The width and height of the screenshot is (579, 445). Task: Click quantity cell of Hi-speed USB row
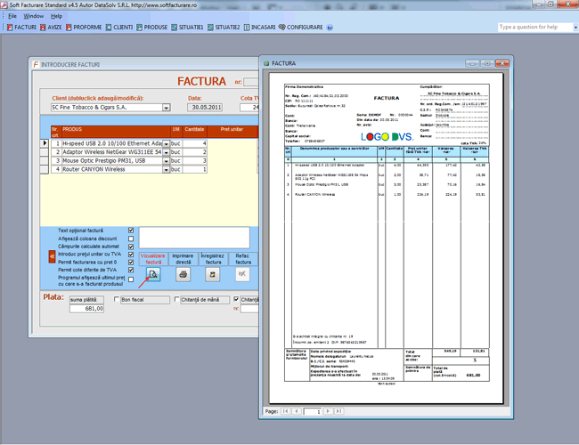pos(194,143)
